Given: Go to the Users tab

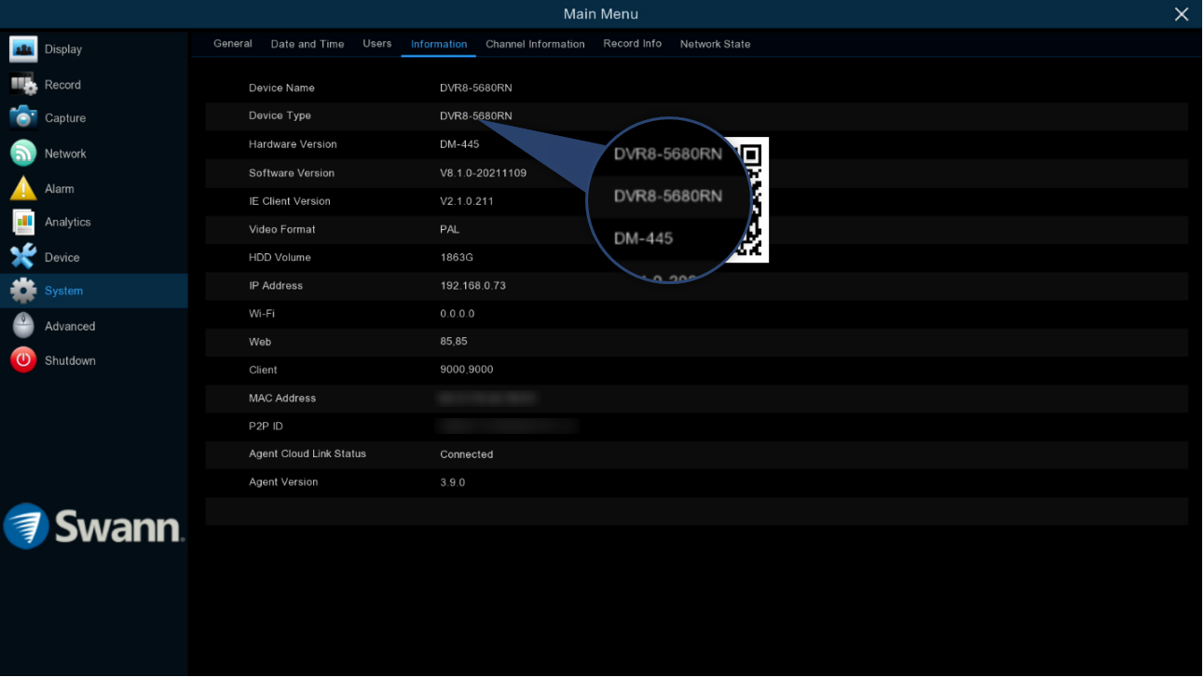Looking at the screenshot, I should click(x=377, y=44).
